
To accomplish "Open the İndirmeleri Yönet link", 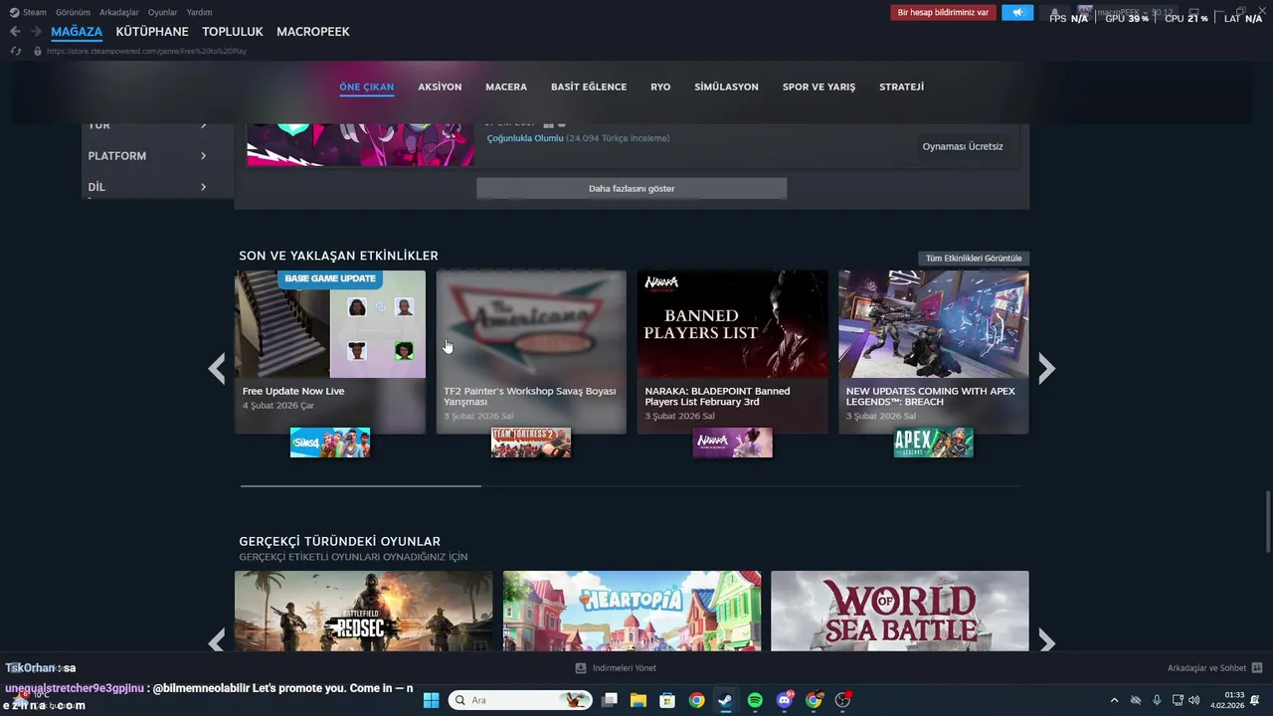I will (x=625, y=668).
